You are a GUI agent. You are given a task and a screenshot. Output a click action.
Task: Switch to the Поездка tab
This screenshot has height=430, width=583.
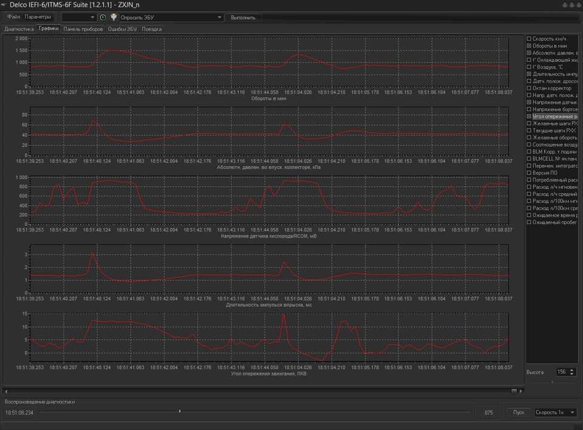tap(151, 29)
